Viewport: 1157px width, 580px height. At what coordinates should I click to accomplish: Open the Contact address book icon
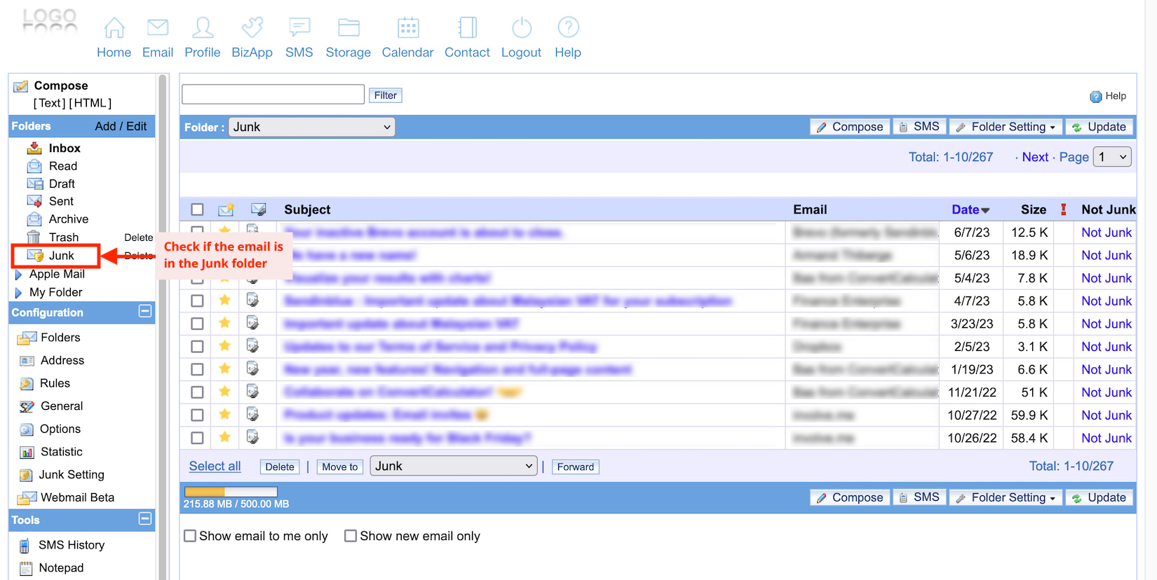click(467, 28)
